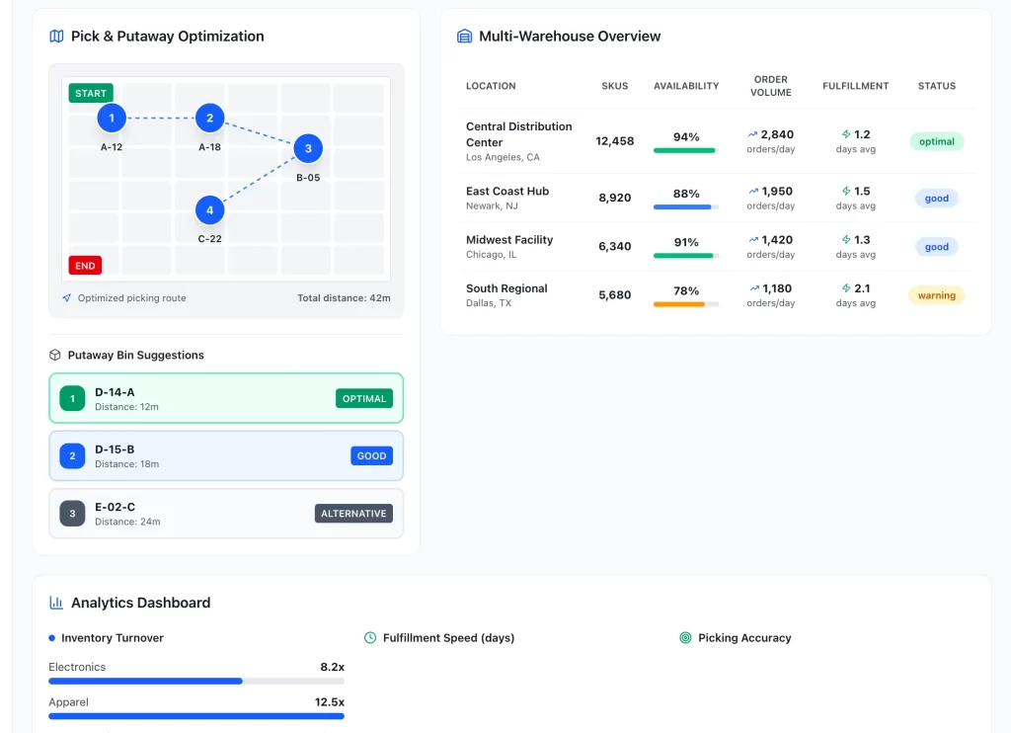Click the lightning icon next to 1.2 days avg
1011x733 pixels.
(845, 134)
